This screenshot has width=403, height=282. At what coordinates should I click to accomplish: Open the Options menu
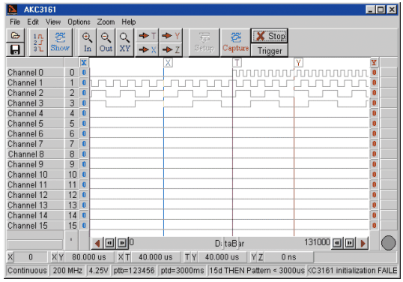pyautogui.click(x=79, y=22)
